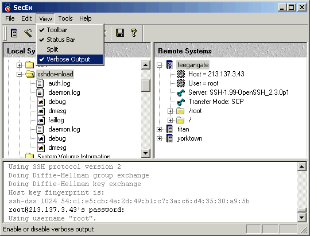The image size is (310, 236).
Task: Select the titan host label
Action: point(183,129)
